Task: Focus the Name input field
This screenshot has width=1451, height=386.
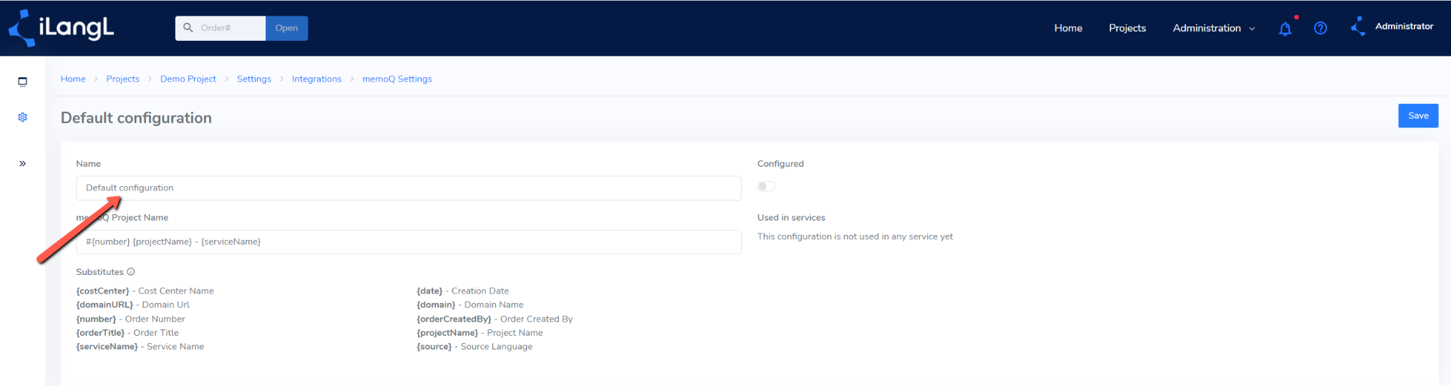Action: (x=409, y=188)
